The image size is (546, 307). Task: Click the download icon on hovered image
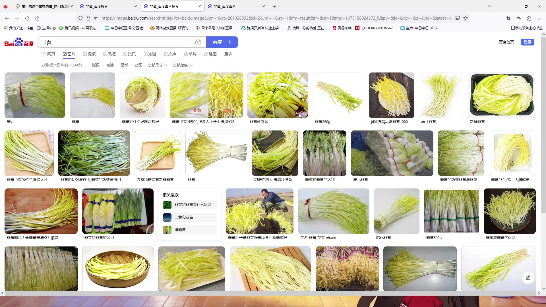297,114
